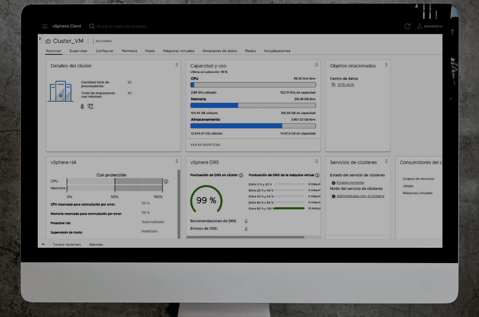Click Máquinas virtuales in consumers card
Screen dimensions: 479x317
pos(418,193)
